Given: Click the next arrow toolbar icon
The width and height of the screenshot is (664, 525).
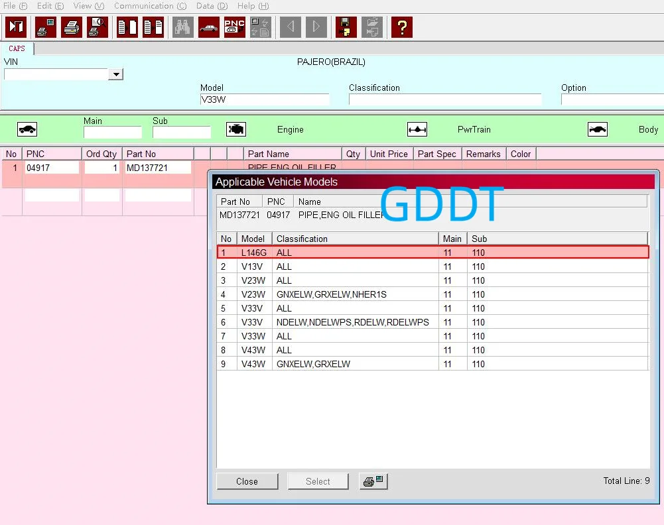Looking at the screenshot, I should tap(316, 27).
